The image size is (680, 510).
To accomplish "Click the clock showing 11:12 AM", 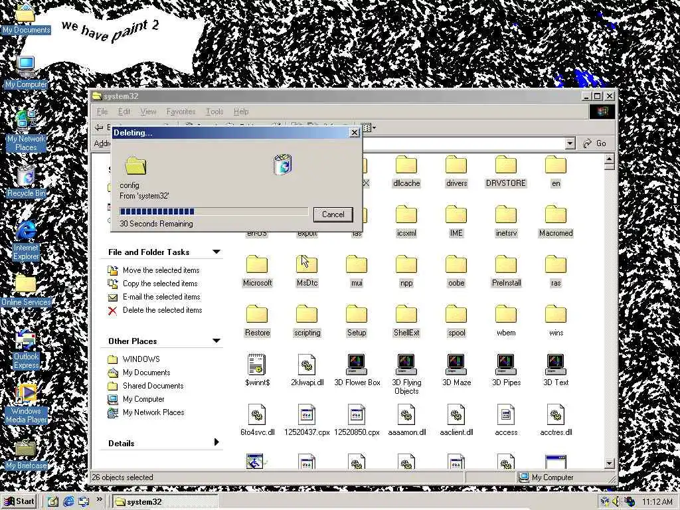I will point(657,502).
